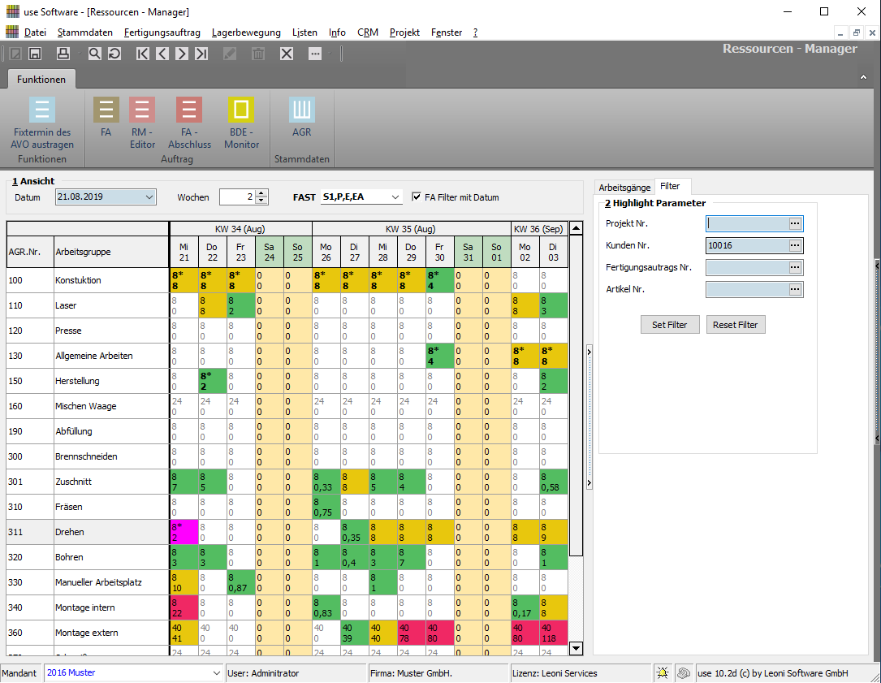Collapse the ribbon with the chevron
881x683 pixels.
click(x=864, y=77)
